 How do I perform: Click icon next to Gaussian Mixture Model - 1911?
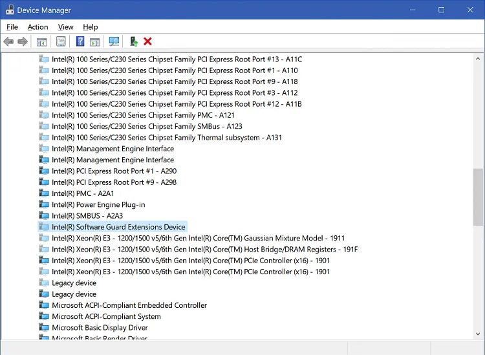click(x=44, y=238)
